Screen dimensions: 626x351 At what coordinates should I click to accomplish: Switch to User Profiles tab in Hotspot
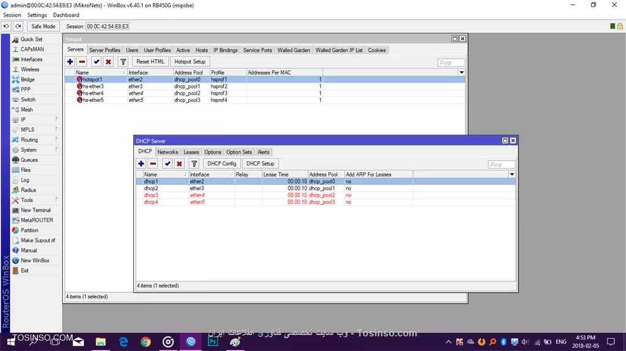tap(157, 50)
